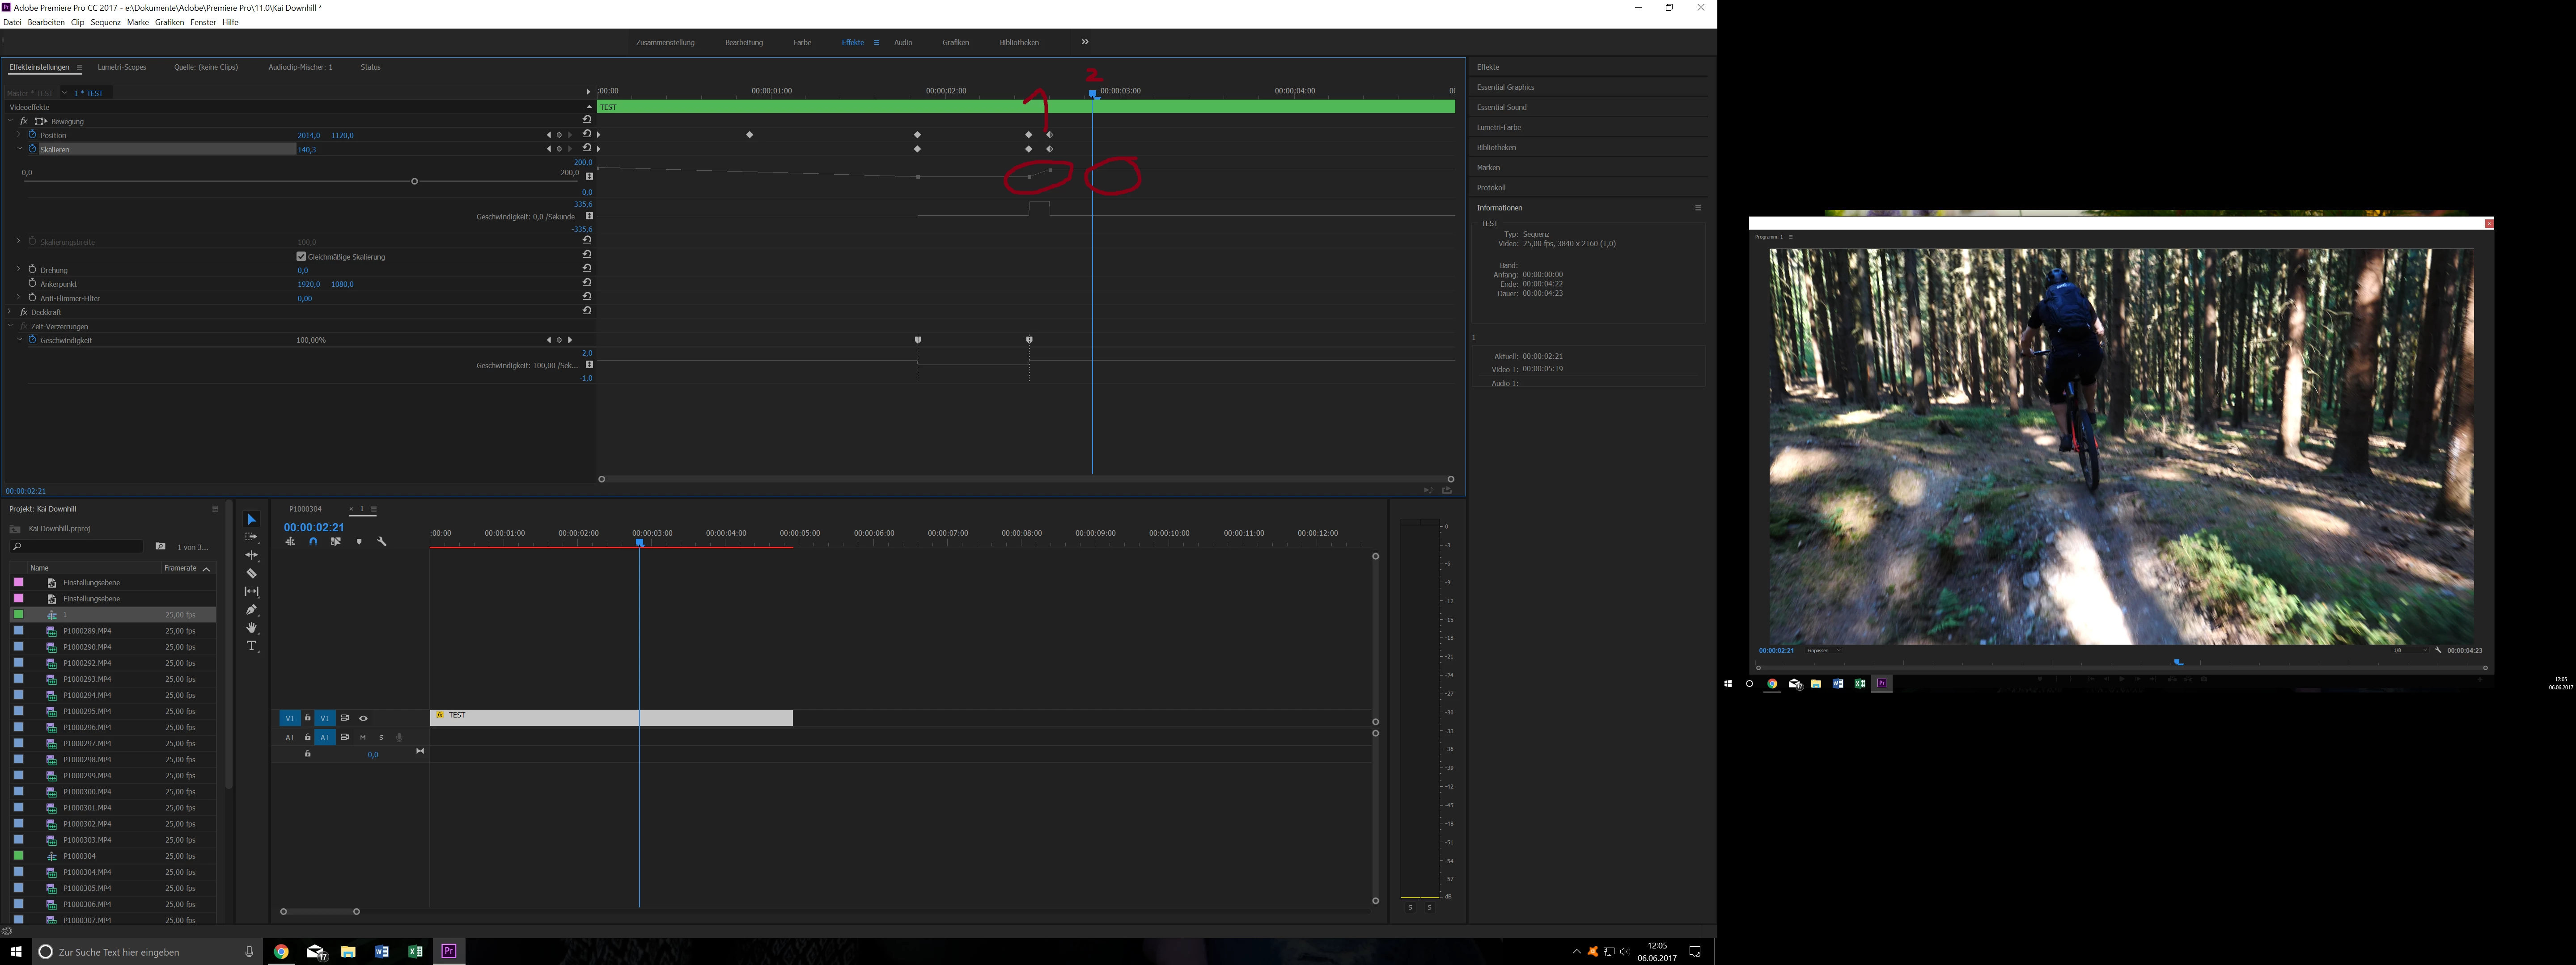Open timeline display settings wrench
2576x965 pixels.
point(381,541)
